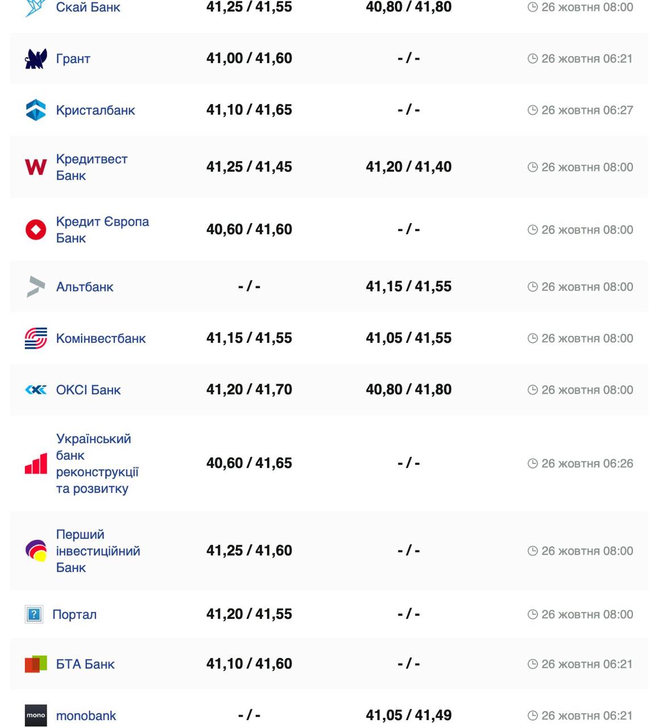This screenshot has width=662, height=728.
Task: Click the Комінвестбанк striped logo
Action: 36,338
